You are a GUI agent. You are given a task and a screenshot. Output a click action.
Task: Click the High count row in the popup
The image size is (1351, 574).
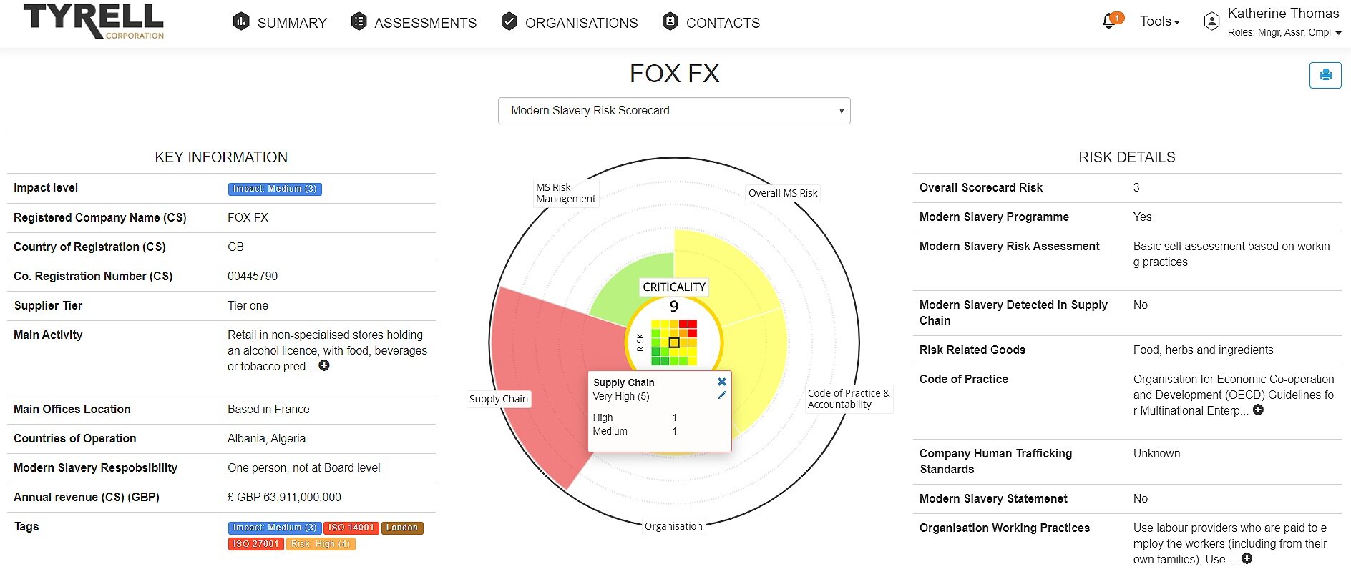tap(635, 417)
